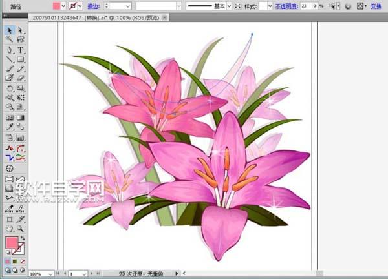This screenshot has width=388, height=279.
Task: Select the Free Transform tool
Action: [x=20, y=98]
